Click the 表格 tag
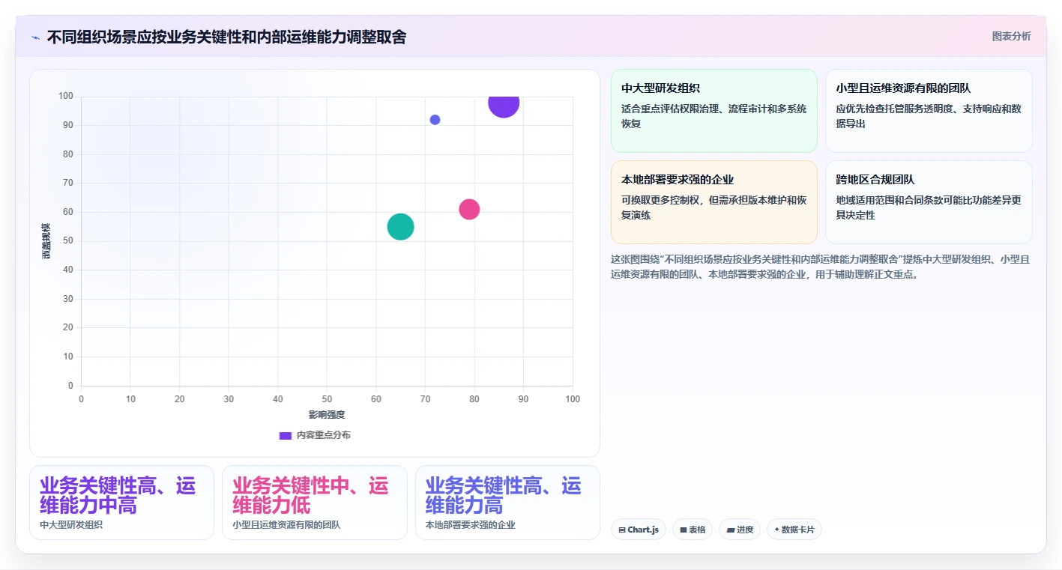The width and height of the screenshot is (1062, 570). click(693, 530)
